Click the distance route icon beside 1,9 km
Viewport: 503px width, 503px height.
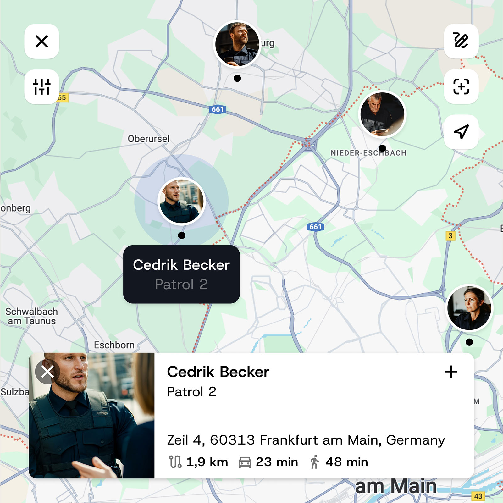pyautogui.click(x=175, y=462)
